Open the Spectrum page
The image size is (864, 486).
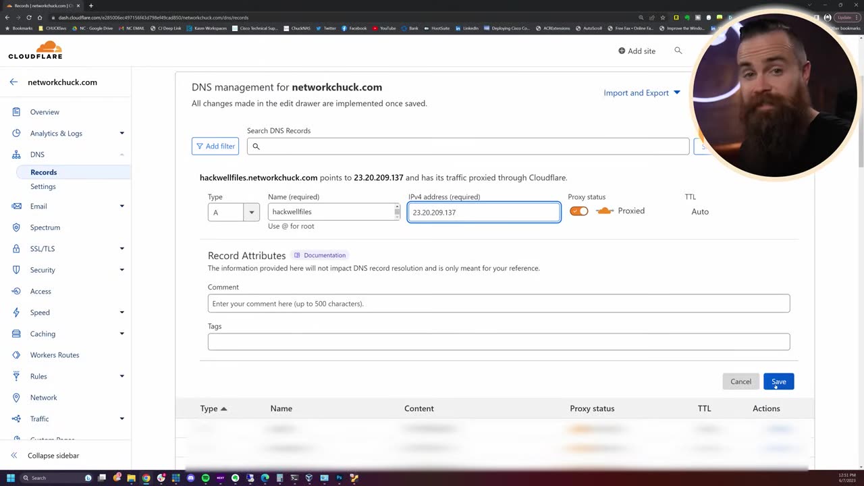[x=45, y=227]
